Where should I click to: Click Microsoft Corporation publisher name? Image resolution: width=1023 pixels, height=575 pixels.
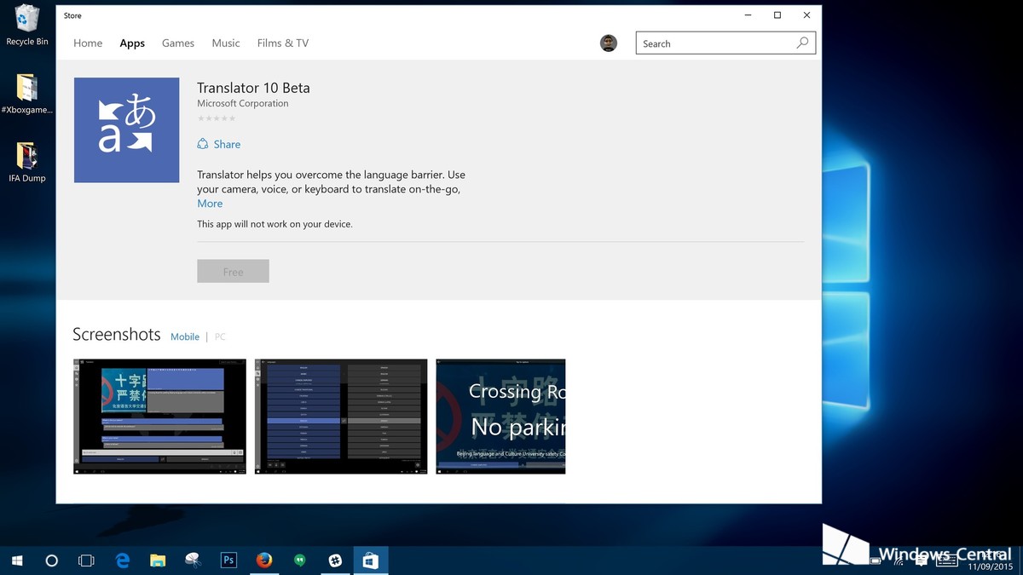(x=243, y=104)
